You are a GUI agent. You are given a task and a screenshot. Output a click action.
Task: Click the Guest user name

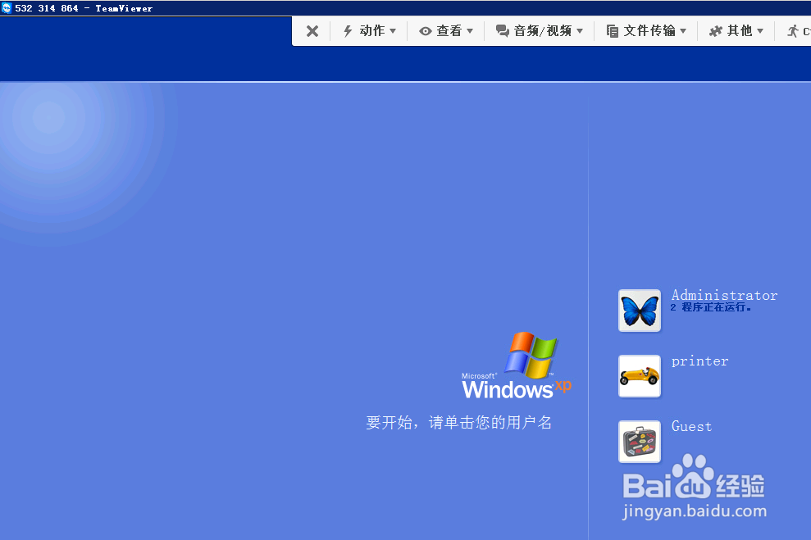point(691,426)
